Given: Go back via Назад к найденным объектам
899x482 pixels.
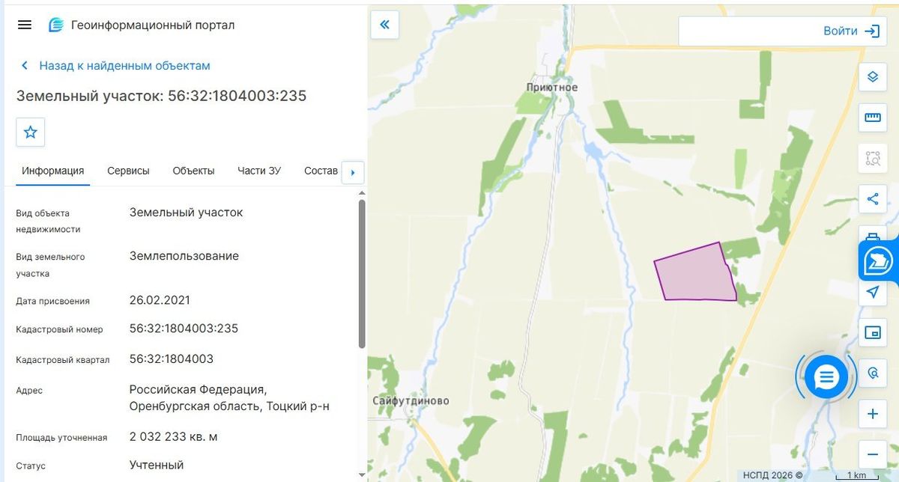Looking at the screenshot, I should [115, 66].
